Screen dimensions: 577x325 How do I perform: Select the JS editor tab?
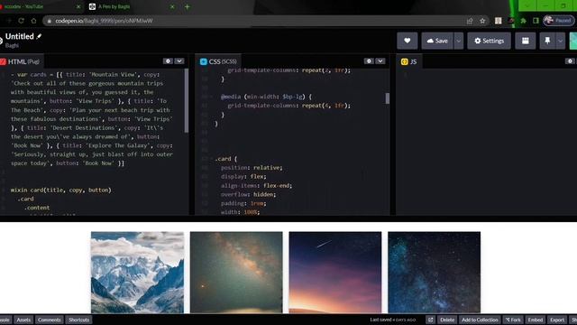click(409, 61)
